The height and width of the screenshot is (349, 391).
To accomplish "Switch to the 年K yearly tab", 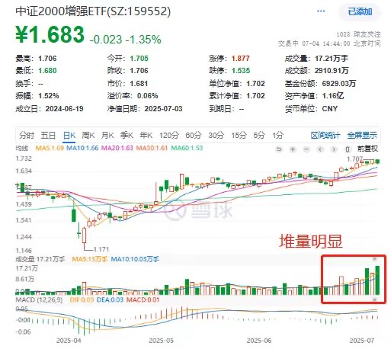I will click(146, 135).
